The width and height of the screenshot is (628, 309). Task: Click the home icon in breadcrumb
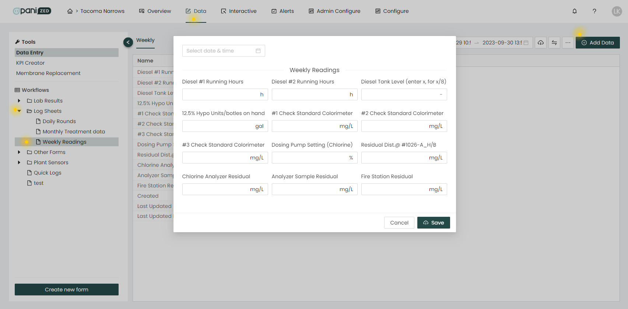tap(70, 11)
